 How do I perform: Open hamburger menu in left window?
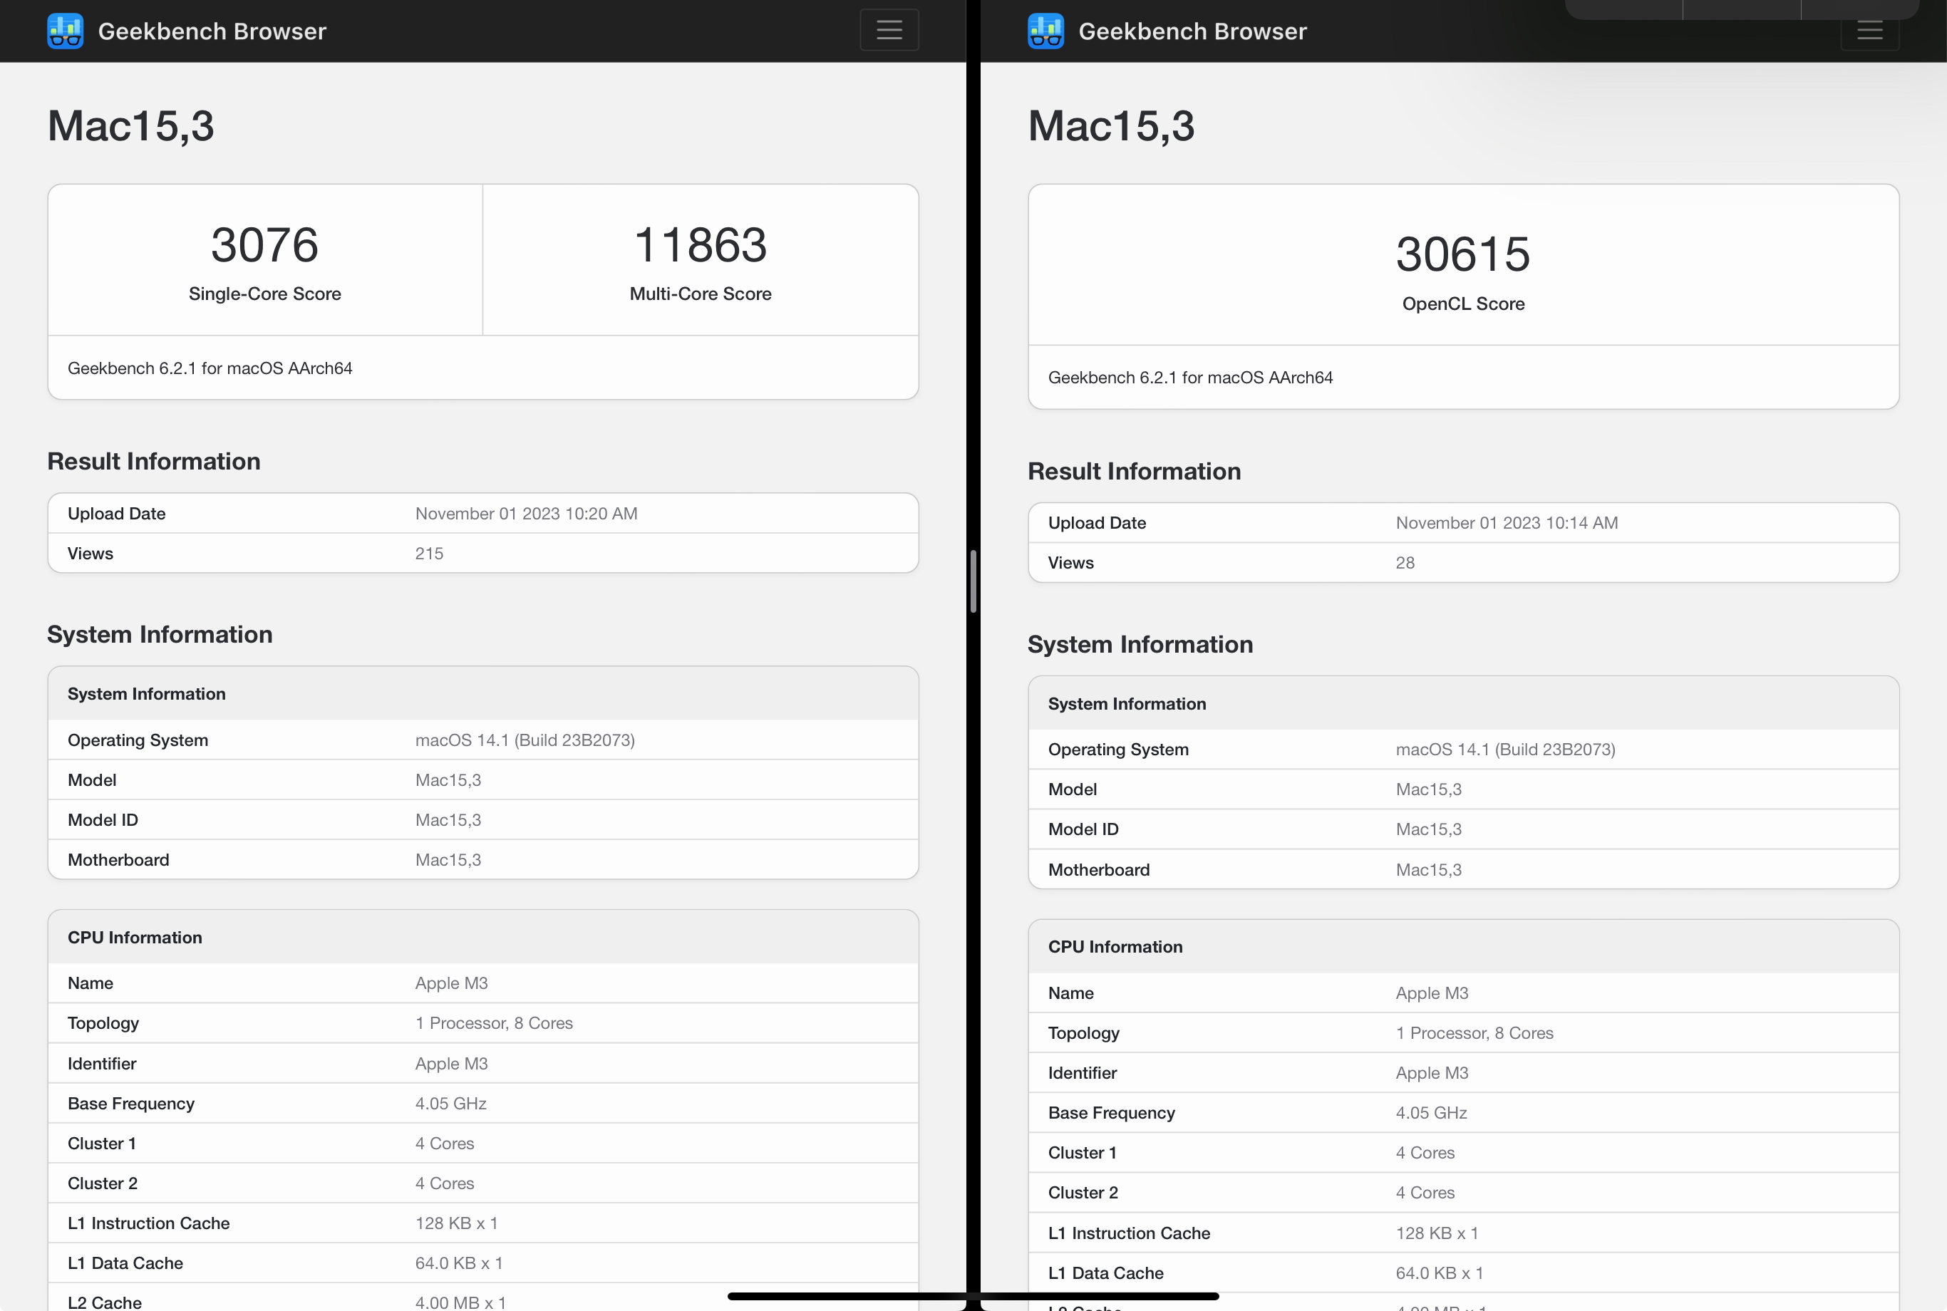pyautogui.click(x=889, y=30)
